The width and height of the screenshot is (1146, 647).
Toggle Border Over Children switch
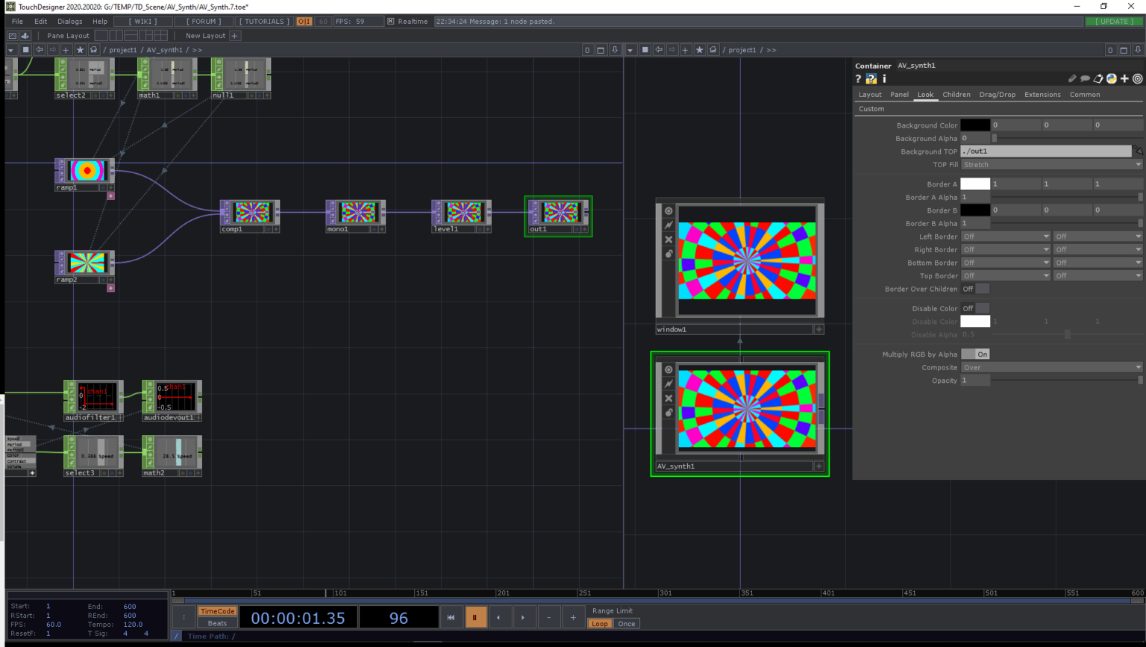click(975, 289)
